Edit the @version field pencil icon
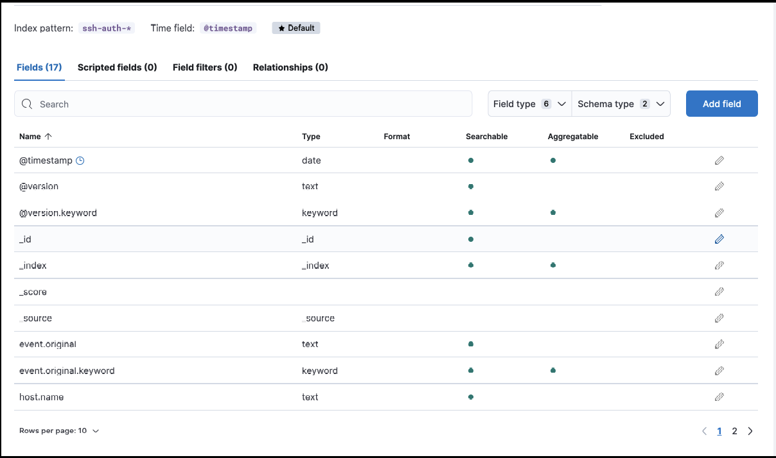Screen dimensions: 776x458 click(719, 187)
